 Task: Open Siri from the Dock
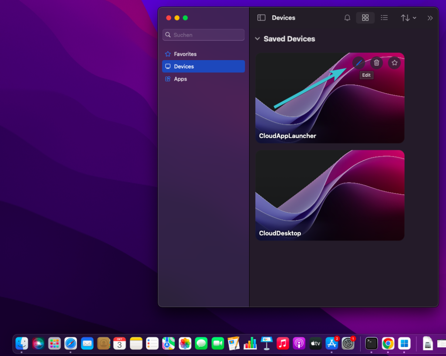[38, 343]
